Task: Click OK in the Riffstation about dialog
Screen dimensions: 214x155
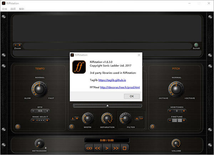Action: 132,96
